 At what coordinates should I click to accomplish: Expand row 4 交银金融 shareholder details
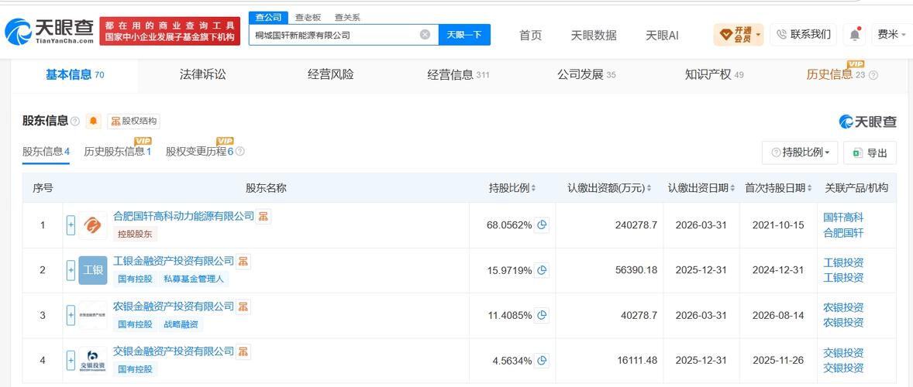71,360
